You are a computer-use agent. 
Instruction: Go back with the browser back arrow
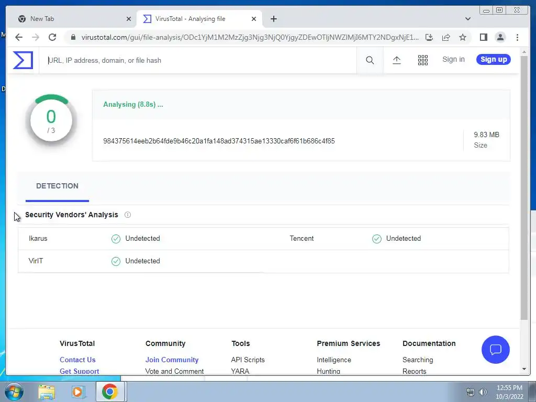click(19, 37)
